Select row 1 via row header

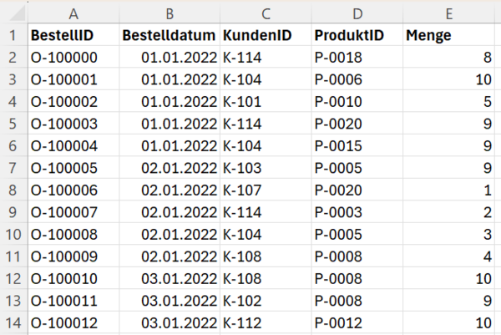(13, 36)
